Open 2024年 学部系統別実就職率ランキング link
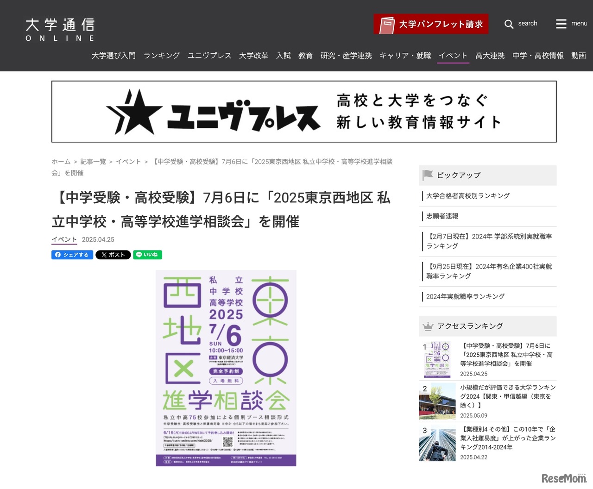The image size is (593, 489). point(489,241)
